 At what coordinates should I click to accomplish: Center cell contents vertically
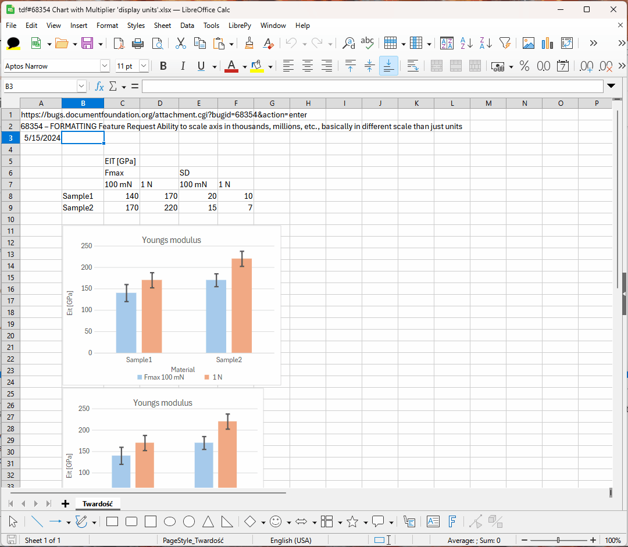[x=369, y=66]
